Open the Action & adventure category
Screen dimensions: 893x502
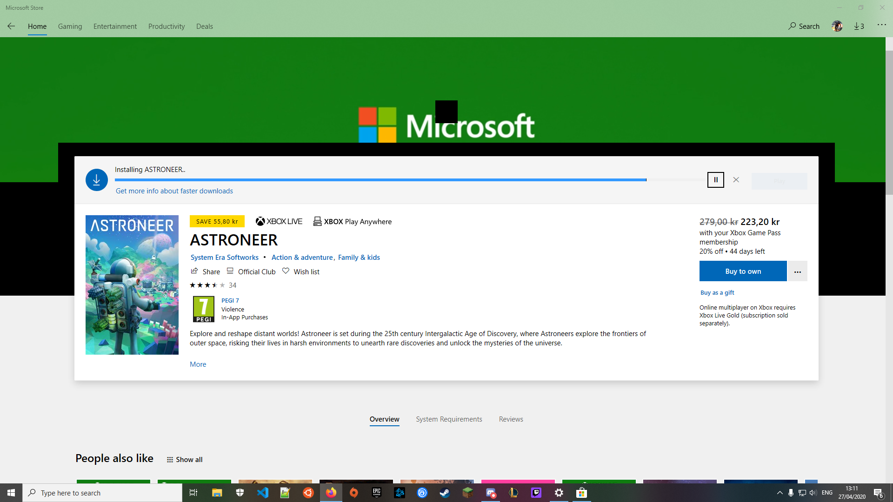302,258
